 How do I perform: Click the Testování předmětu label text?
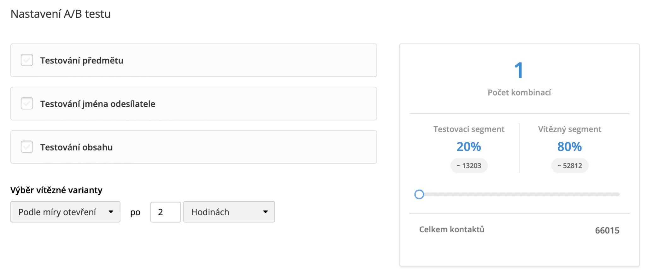pyautogui.click(x=82, y=60)
